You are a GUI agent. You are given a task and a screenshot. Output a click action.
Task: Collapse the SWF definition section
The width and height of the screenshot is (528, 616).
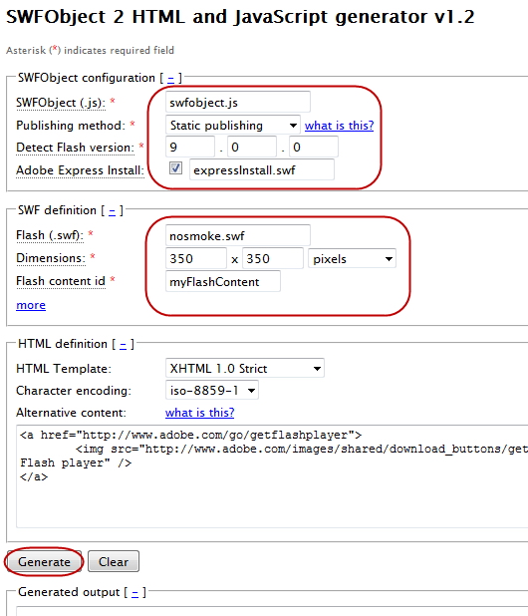pyautogui.click(x=112, y=211)
